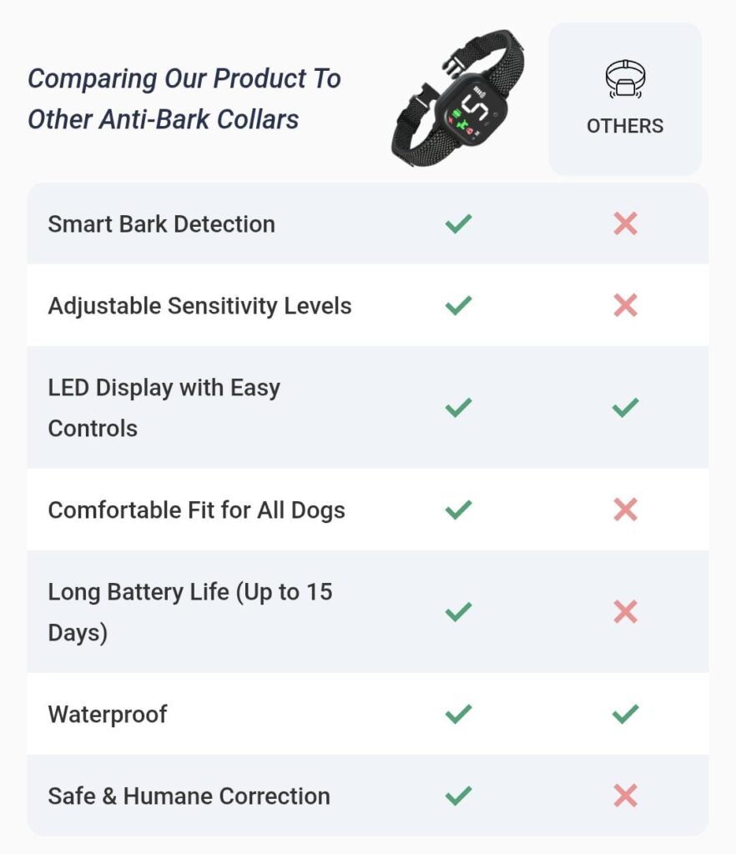Image resolution: width=736 pixels, height=854 pixels.
Task: Click the collar icon above OTHERS
Action: pyautogui.click(x=625, y=79)
